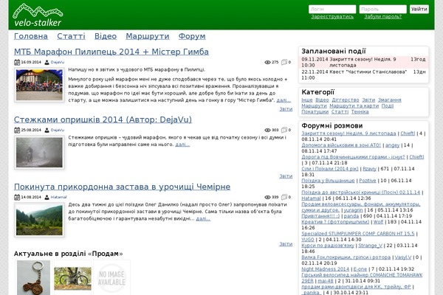Click views eye icon showing 339
Screen dimensions: 443x295
pyautogui.click(x=267, y=197)
